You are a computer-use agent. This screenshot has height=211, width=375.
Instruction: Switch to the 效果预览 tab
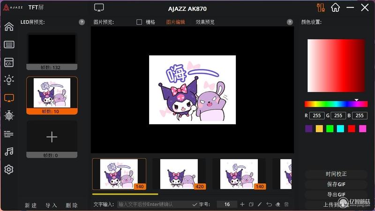[x=205, y=22]
